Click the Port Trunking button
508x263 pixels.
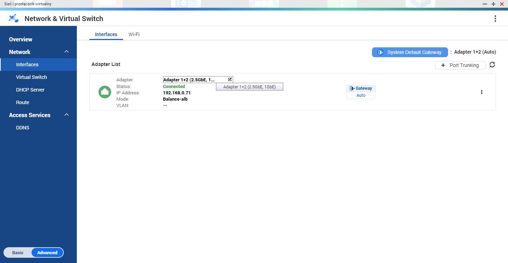coord(460,65)
